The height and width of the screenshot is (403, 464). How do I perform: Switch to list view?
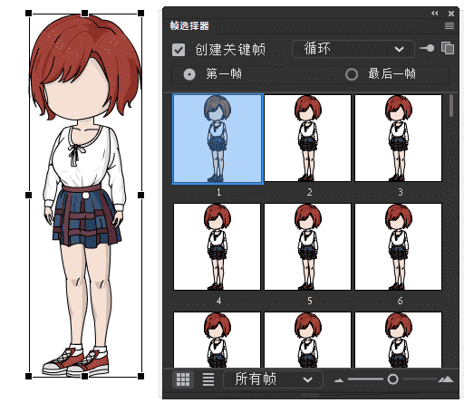click(x=208, y=379)
